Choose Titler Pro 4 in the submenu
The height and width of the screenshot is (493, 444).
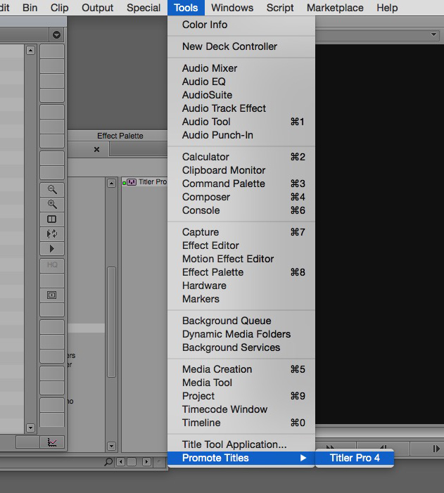[355, 458]
